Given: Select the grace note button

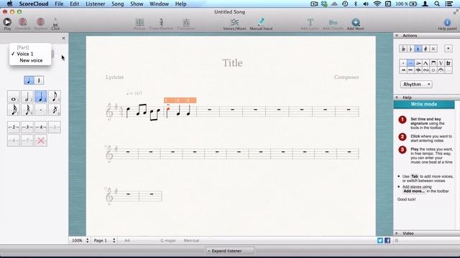Looking at the screenshot, I should pos(55,110).
